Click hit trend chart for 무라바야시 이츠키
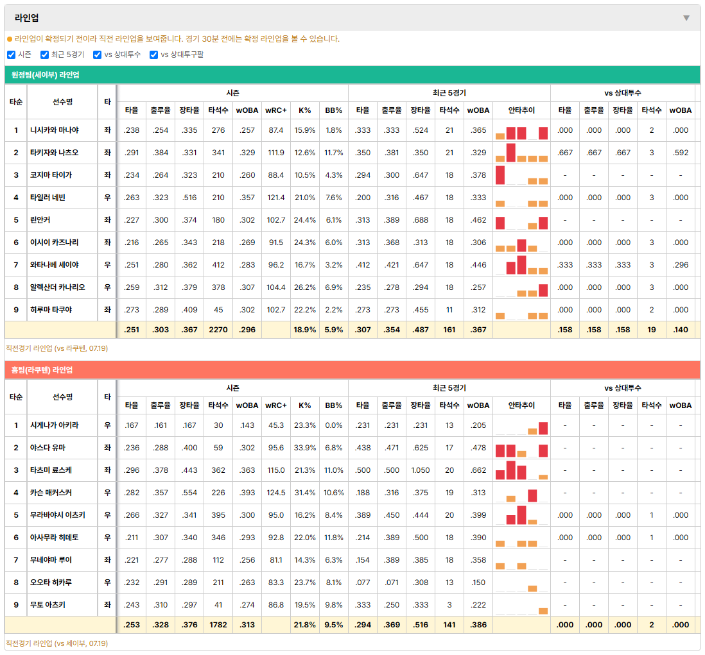705x655 pixels. tap(521, 515)
